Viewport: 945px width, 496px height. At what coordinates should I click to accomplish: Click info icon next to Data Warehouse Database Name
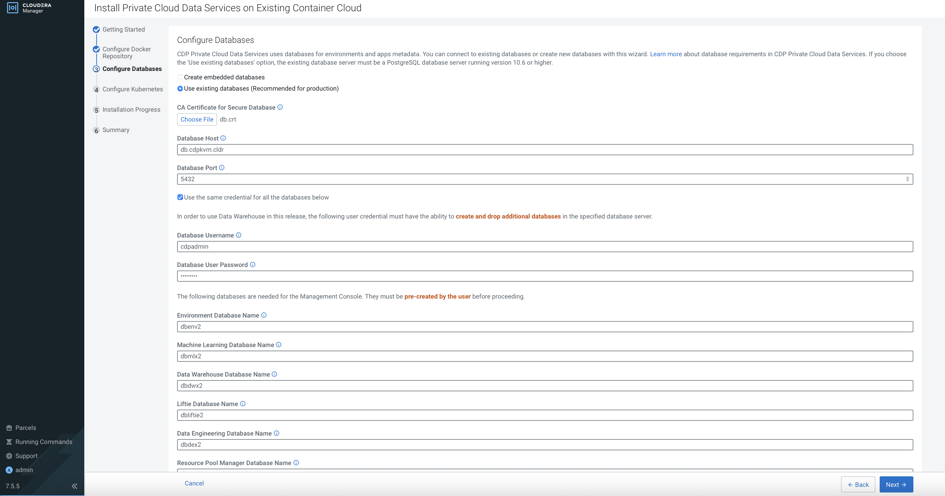(x=274, y=374)
